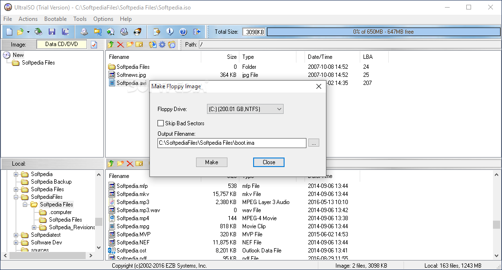Click the Convert image icon
Viewport: 502px width, 270px height.
[98, 32]
